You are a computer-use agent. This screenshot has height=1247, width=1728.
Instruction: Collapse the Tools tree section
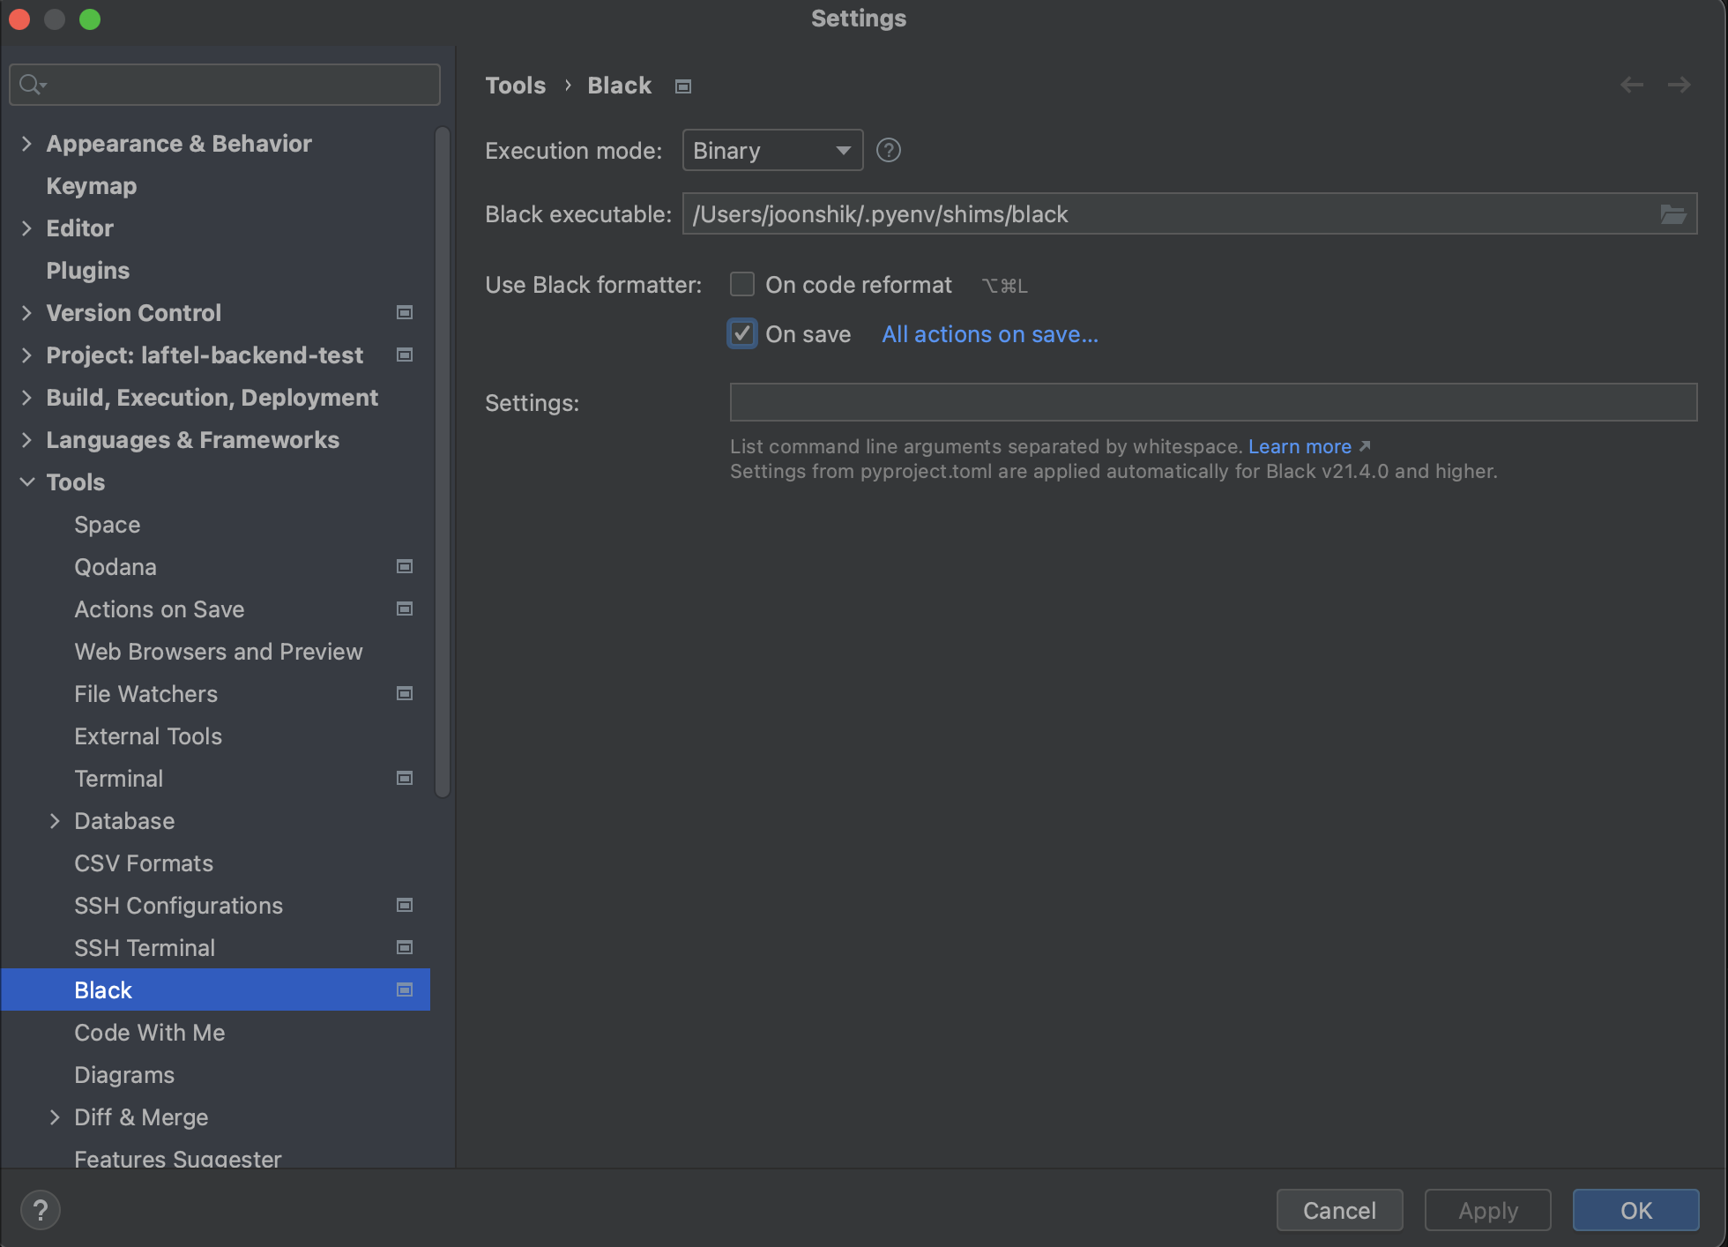pos(26,482)
